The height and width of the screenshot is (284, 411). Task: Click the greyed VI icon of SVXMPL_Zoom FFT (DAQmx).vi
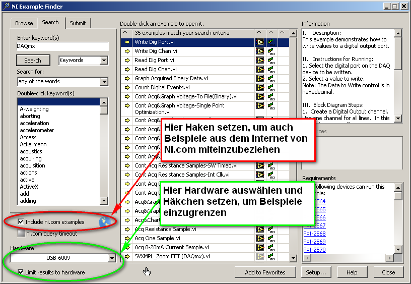pyautogui.click(x=260, y=256)
